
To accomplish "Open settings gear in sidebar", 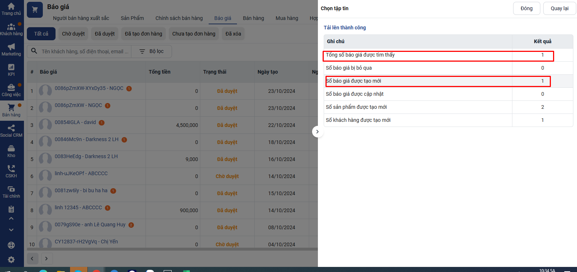I will pyautogui.click(x=11, y=260).
